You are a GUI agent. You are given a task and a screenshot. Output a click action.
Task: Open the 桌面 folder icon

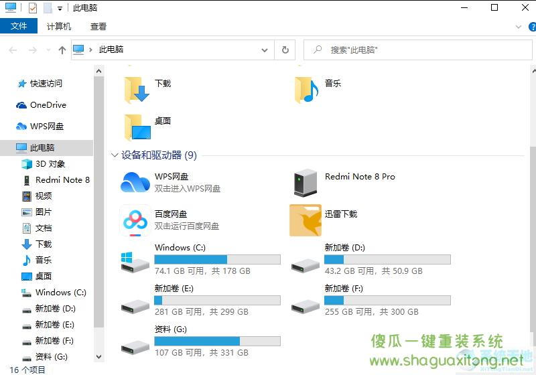(137, 127)
